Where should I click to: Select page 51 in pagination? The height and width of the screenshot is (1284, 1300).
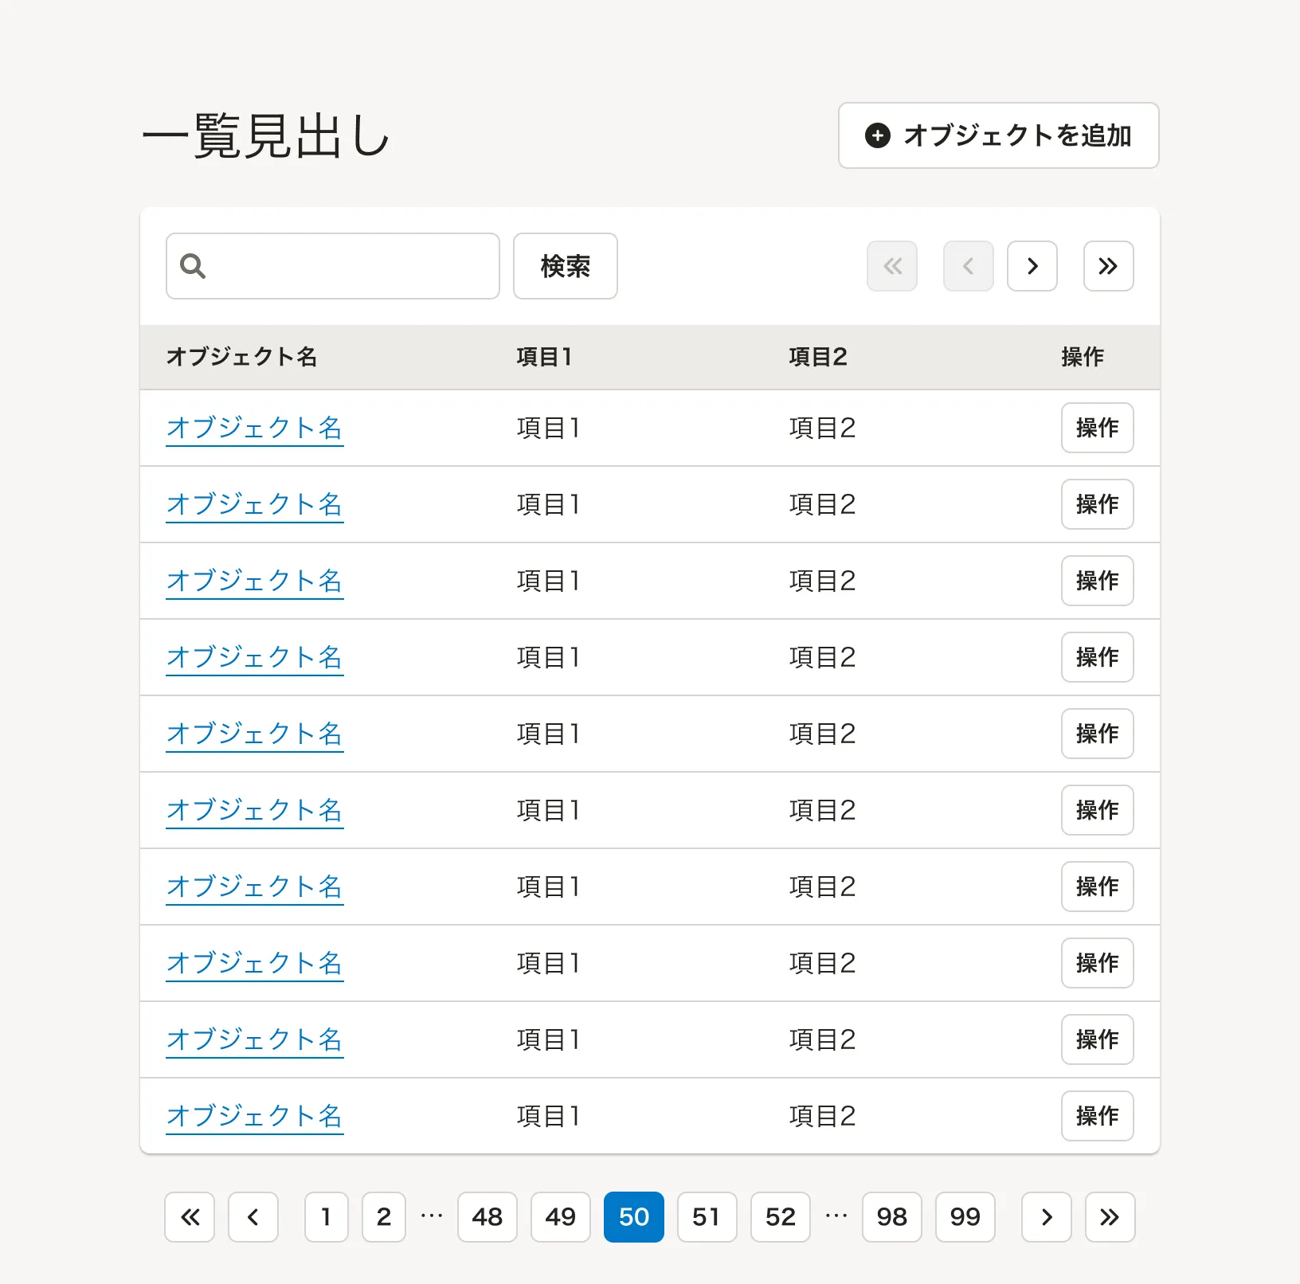pyautogui.click(x=707, y=1217)
